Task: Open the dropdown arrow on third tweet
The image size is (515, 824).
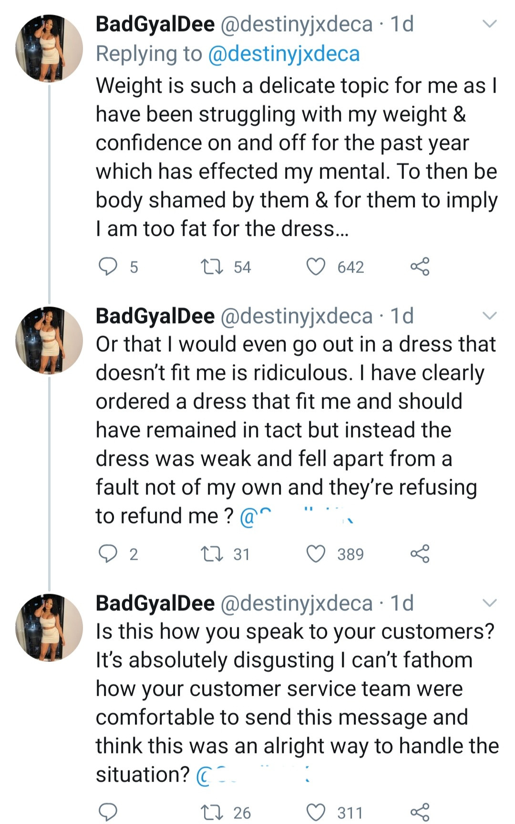Action: point(490,603)
